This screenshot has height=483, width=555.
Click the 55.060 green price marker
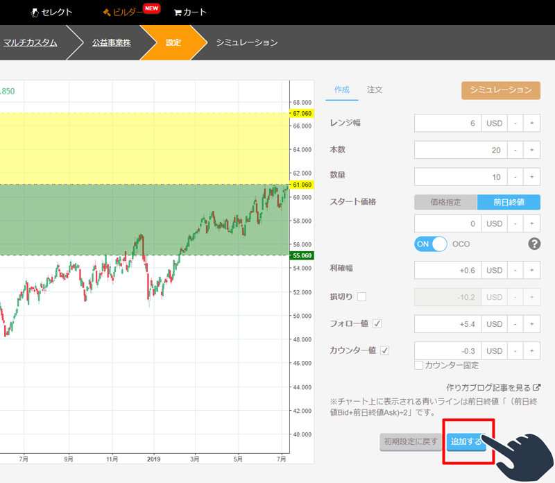click(x=302, y=255)
